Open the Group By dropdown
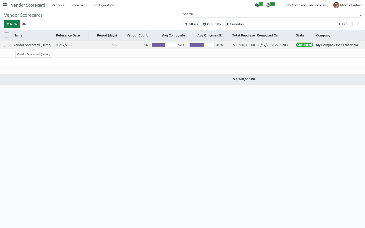365x228 pixels. pyautogui.click(x=212, y=24)
